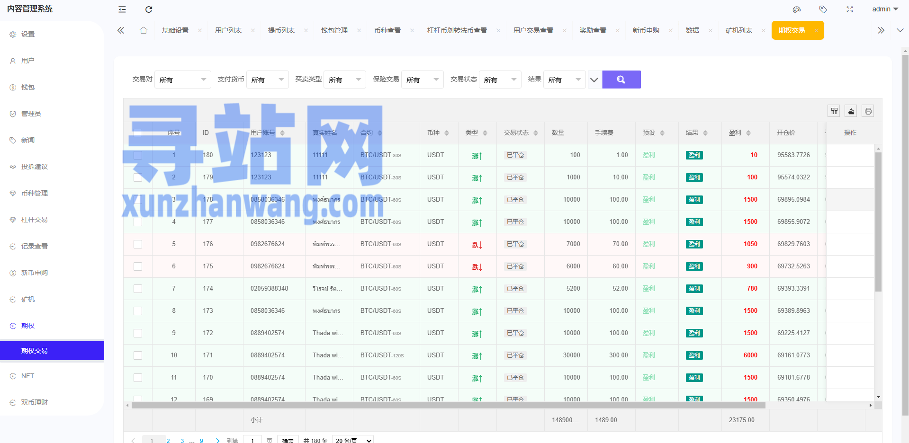Click the tag note icon in header

click(823, 9)
